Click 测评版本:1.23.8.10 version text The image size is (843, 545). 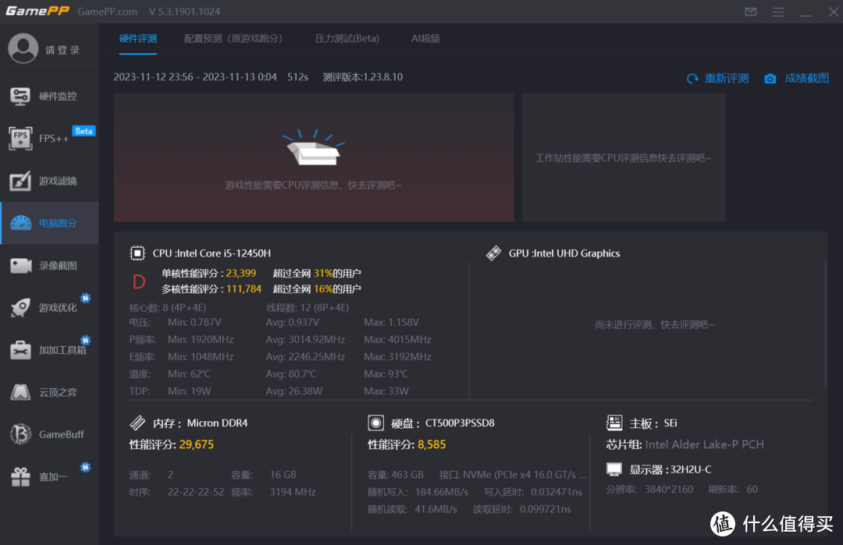click(362, 76)
